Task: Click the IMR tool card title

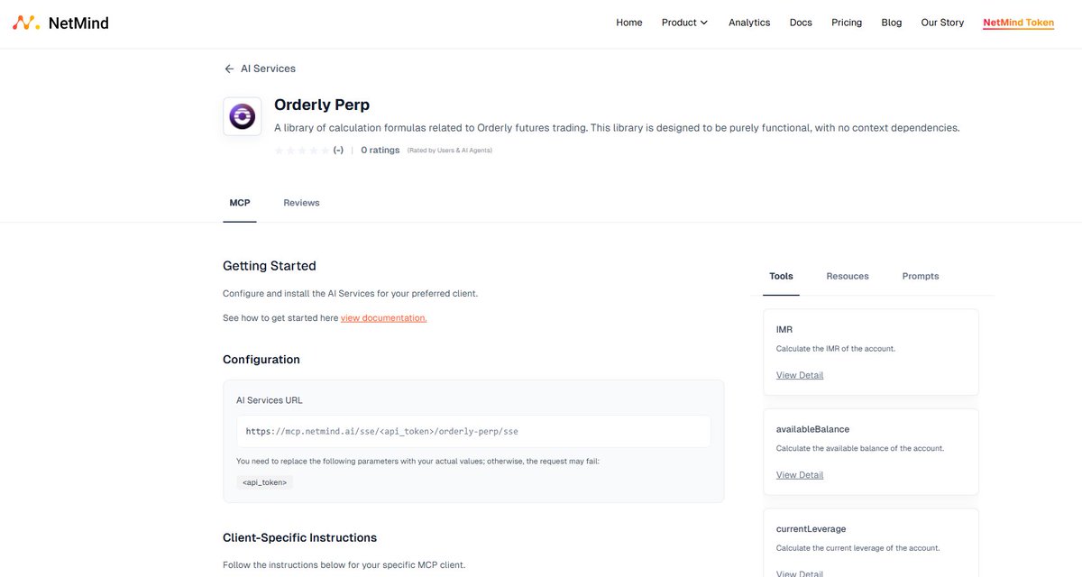Action: point(784,330)
